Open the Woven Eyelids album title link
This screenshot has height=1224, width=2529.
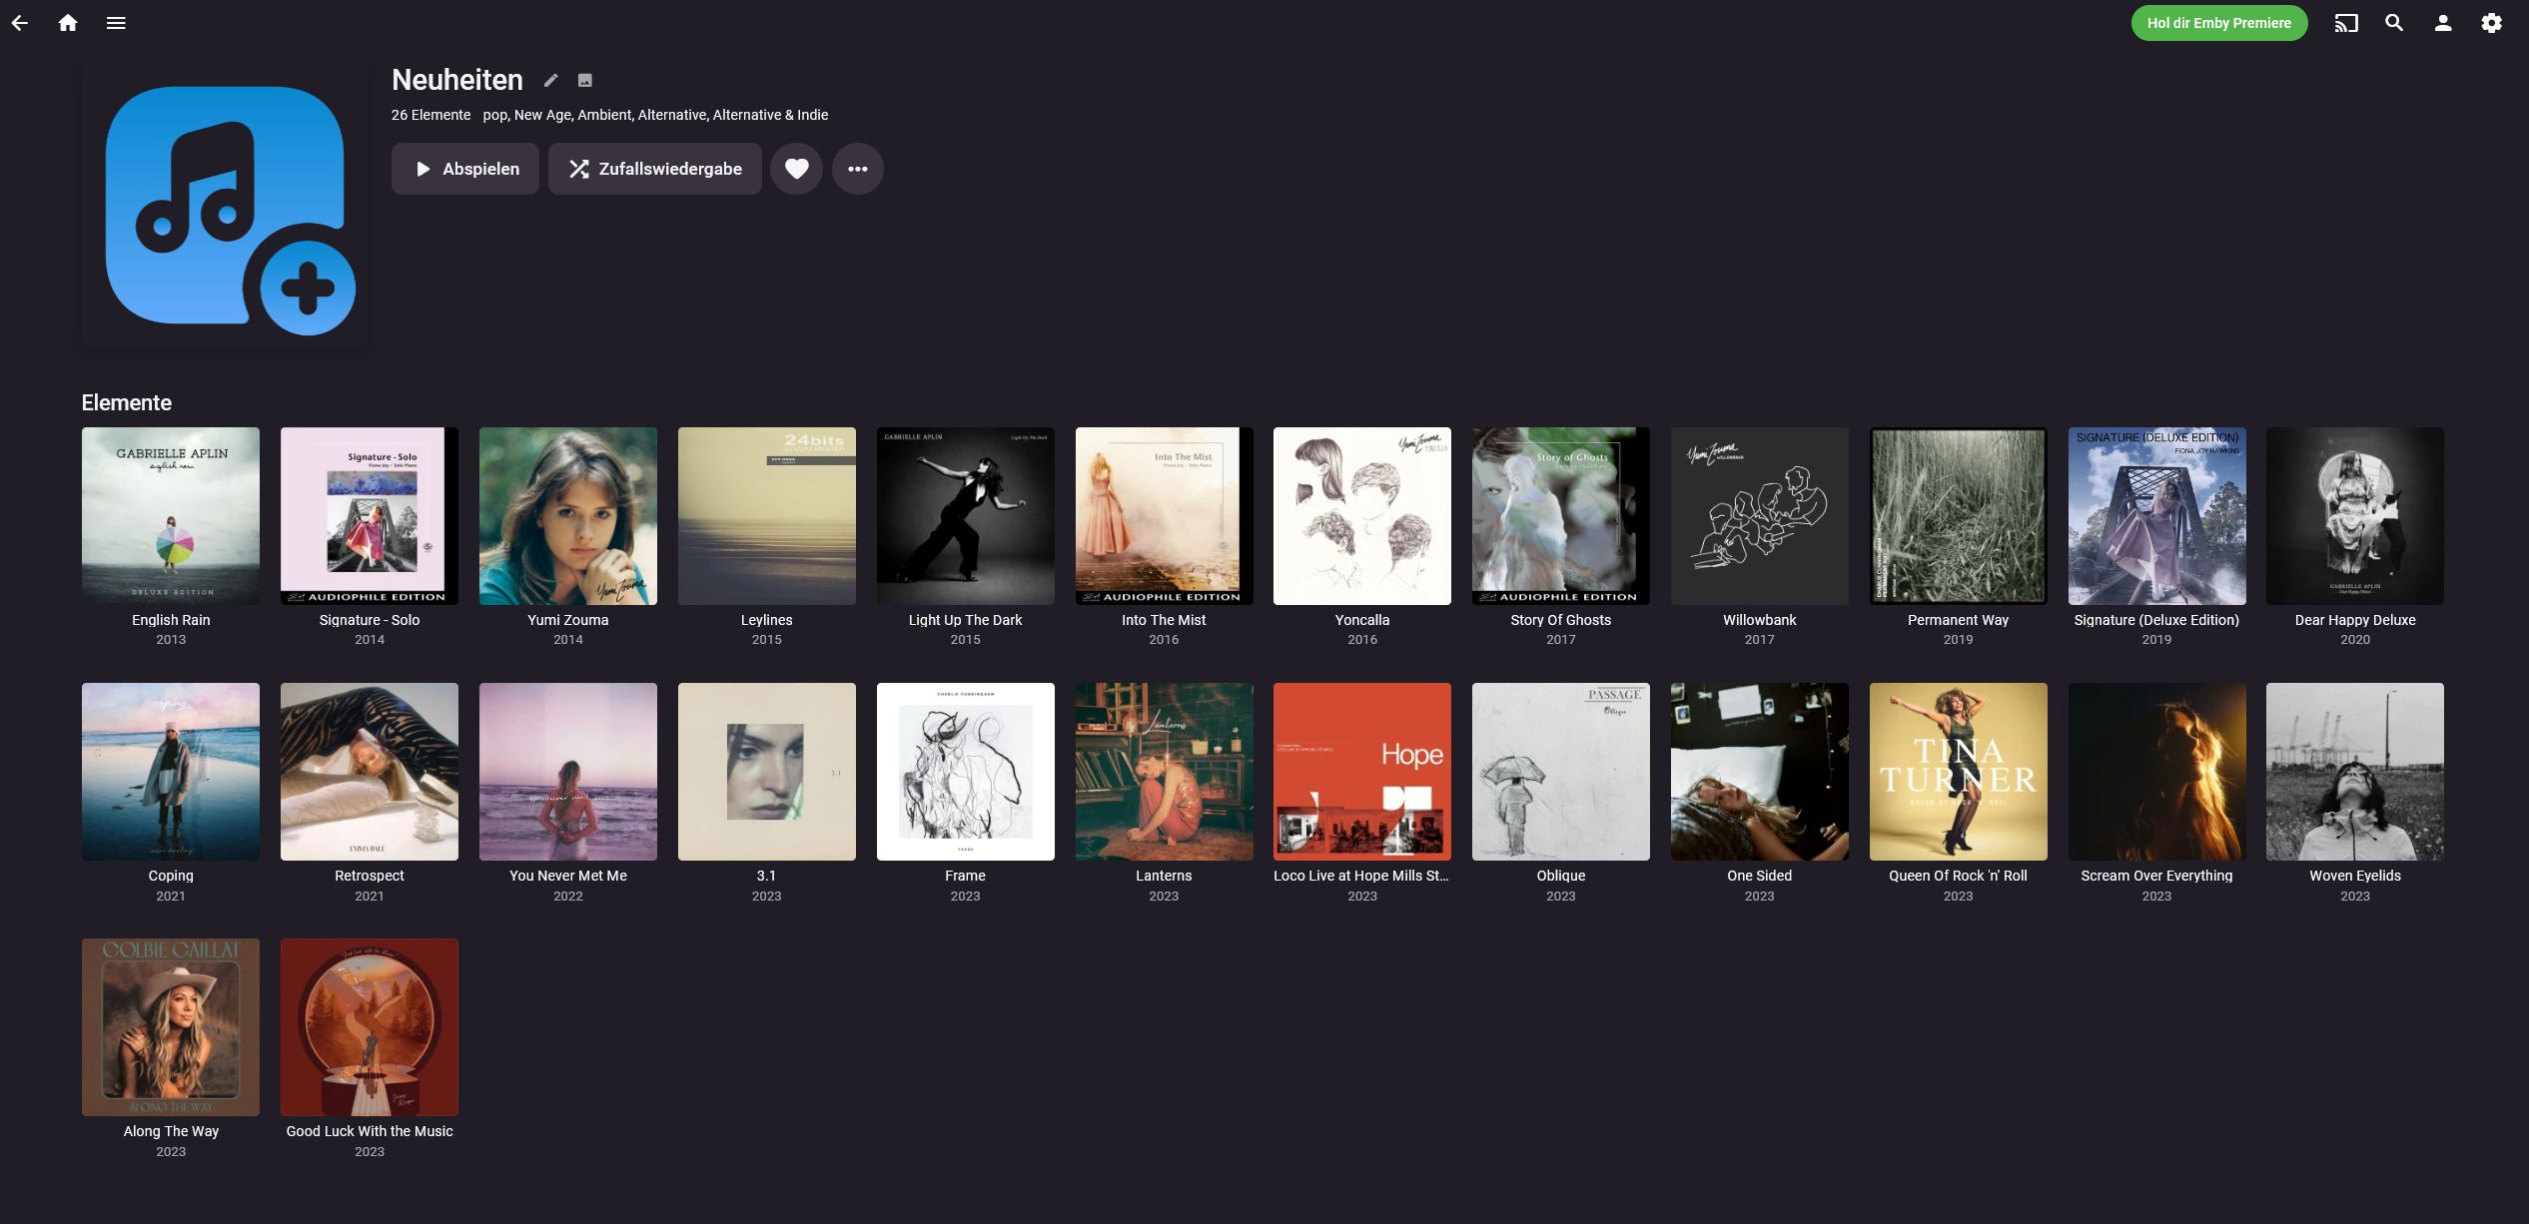(x=2354, y=876)
